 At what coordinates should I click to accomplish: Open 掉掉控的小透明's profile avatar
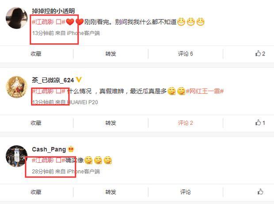tap(17, 18)
